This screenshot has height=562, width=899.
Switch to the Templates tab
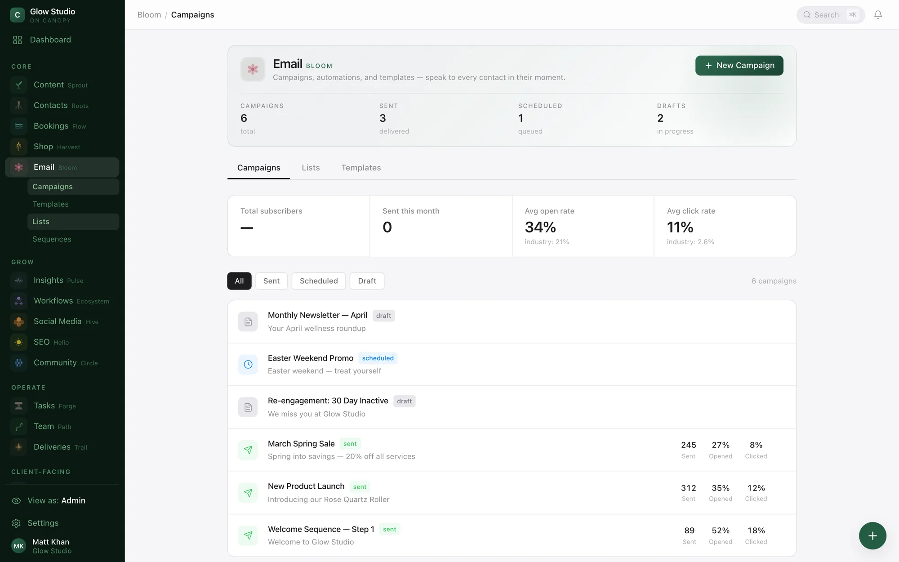(x=361, y=168)
